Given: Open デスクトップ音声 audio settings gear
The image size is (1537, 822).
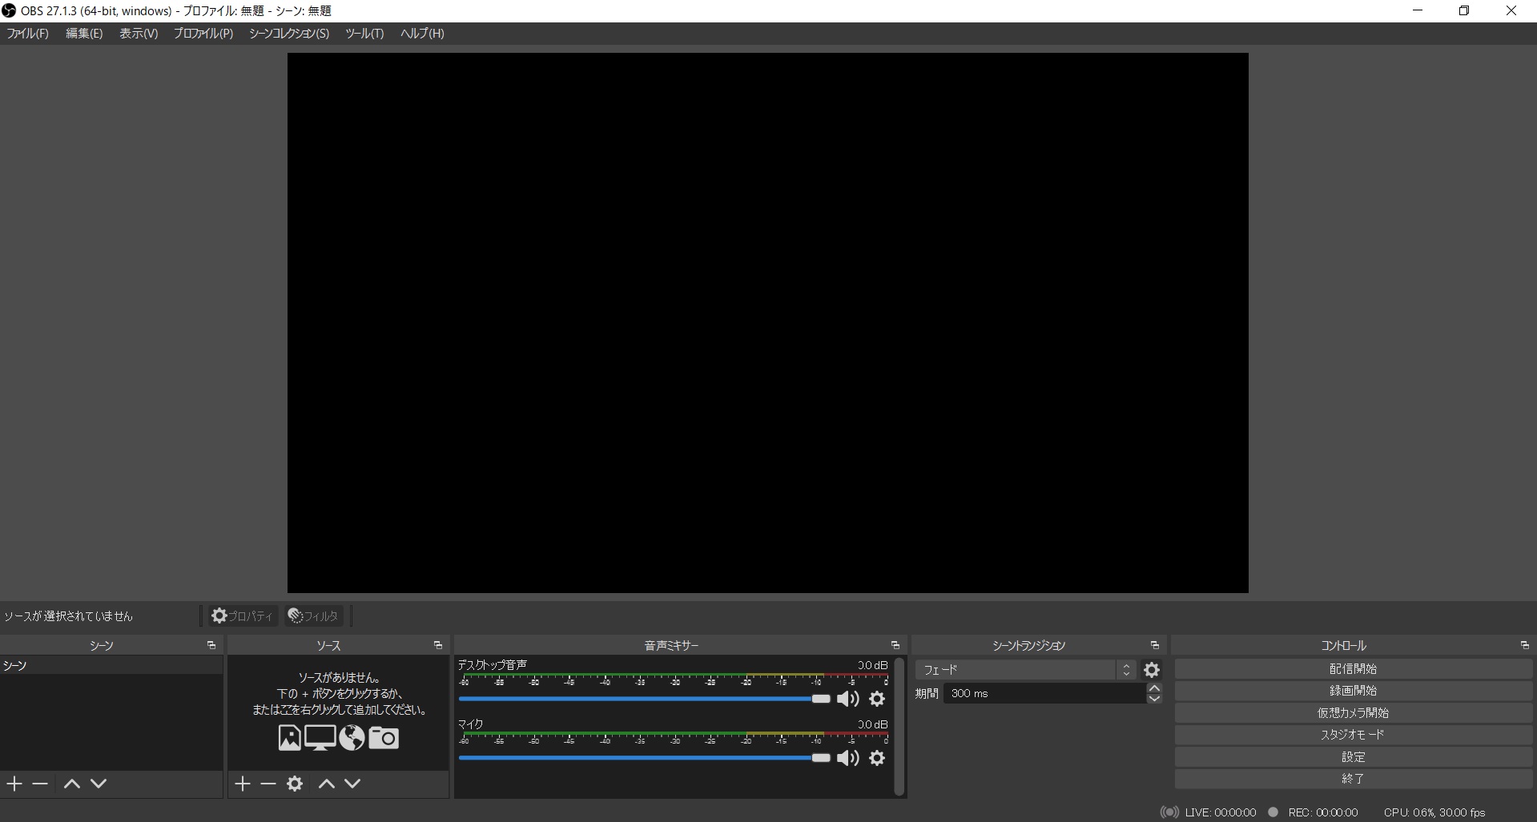Looking at the screenshot, I should pyautogui.click(x=877, y=699).
